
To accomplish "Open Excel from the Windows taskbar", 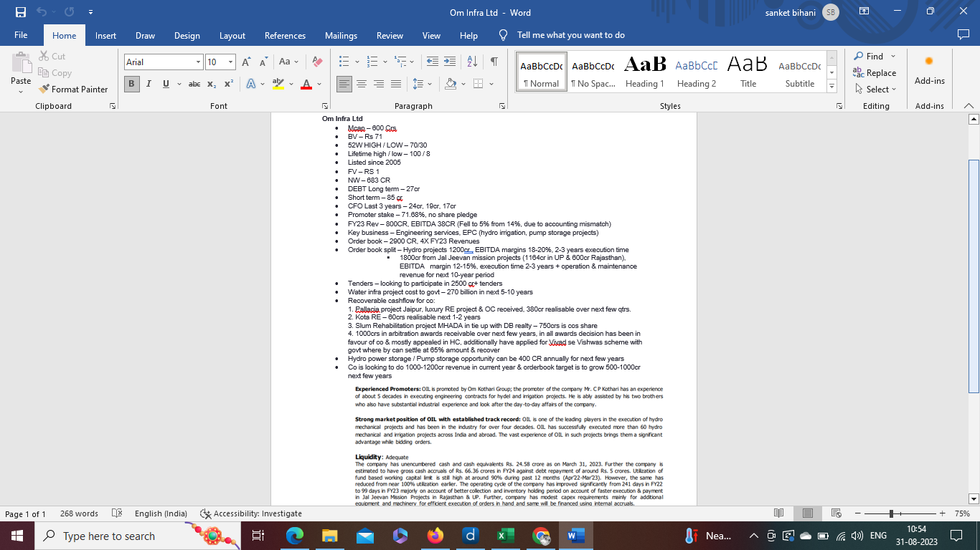I will (506, 536).
